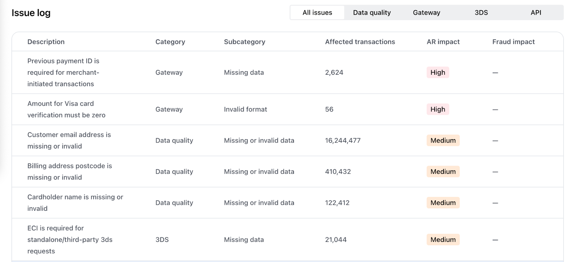Image resolution: width=570 pixels, height=262 pixels.
Task: Click the 2,624 affected transactions value
Action: click(x=334, y=72)
